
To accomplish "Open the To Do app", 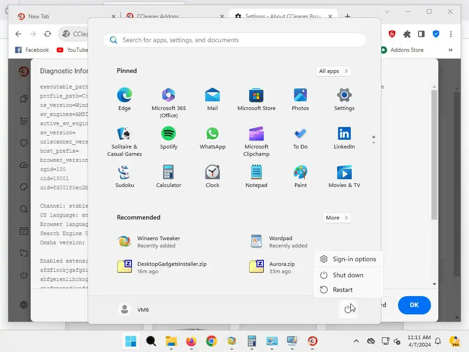I will [300, 138].
